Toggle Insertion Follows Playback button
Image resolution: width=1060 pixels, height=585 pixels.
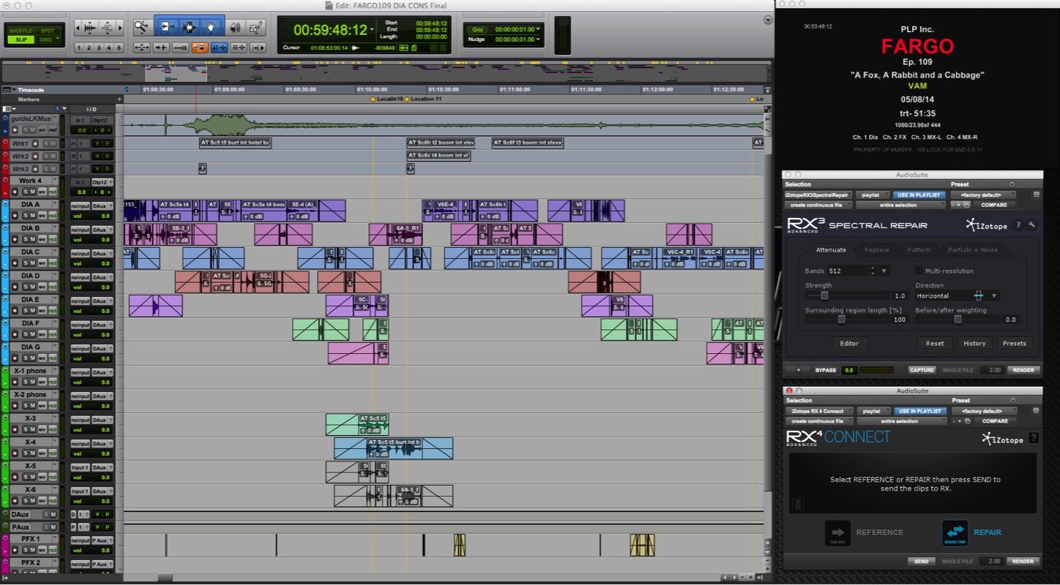[x=258, y=48]
